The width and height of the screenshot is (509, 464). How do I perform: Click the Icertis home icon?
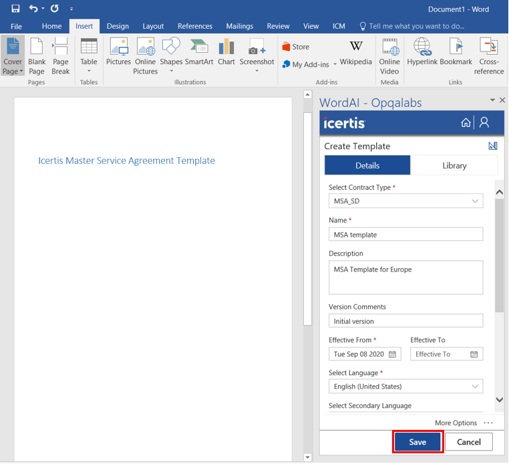466,123
